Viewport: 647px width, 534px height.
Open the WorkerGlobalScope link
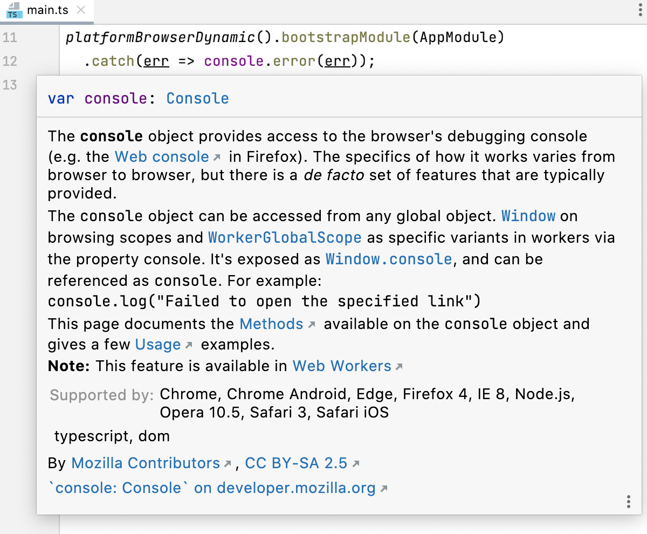point(285,237)
